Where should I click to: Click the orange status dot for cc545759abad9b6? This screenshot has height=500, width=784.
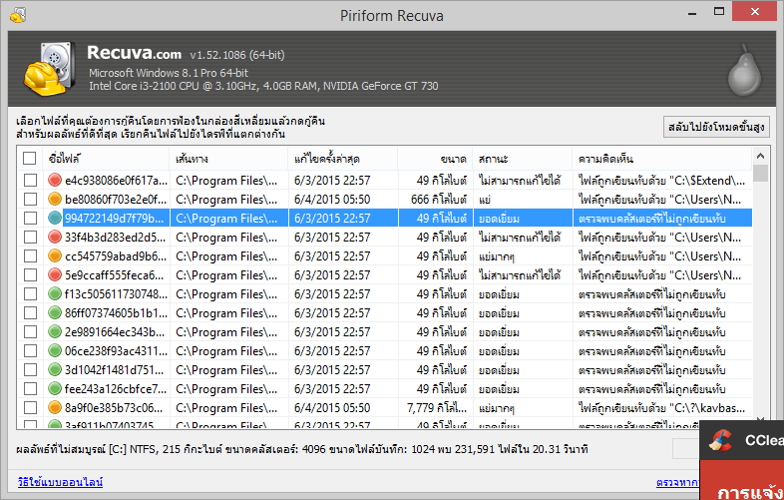55,255
